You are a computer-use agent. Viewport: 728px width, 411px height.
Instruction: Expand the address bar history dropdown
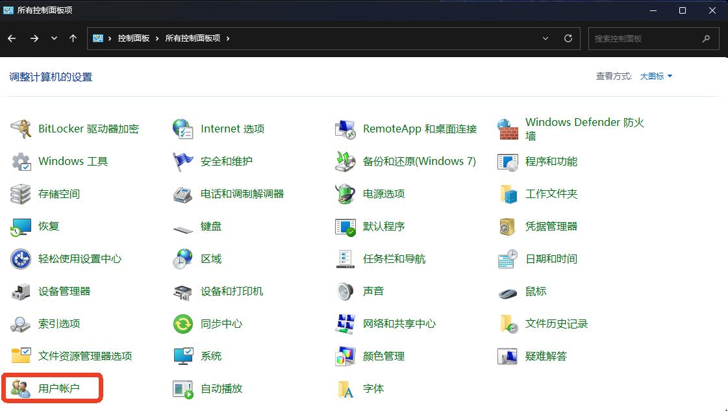(546, 38)
